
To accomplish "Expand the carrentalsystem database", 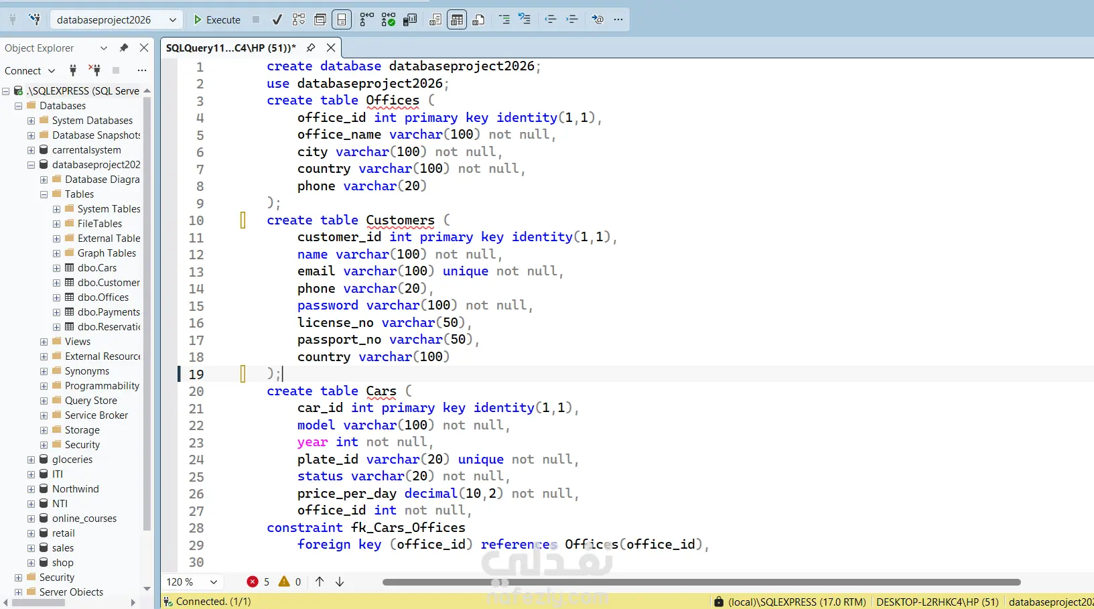I will click(x=31, y=150).
